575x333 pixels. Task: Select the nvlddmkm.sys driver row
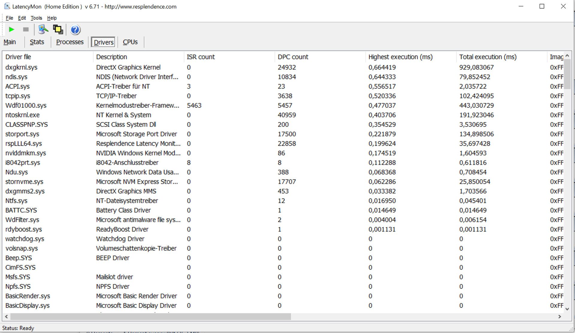pos(283,153)
